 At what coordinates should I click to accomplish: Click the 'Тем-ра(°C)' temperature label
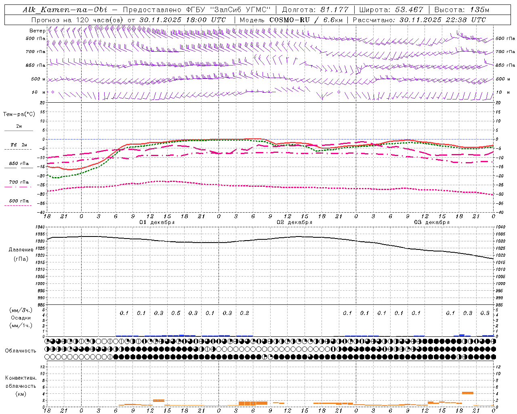tap(19, 114)
